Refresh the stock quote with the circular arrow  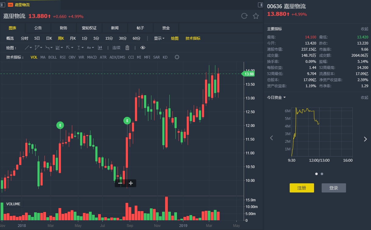pyautogui.click(x=244, y=16)
